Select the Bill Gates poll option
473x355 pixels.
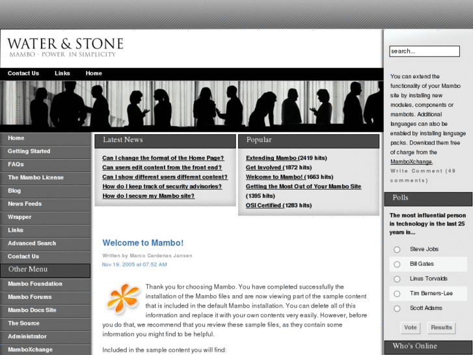[397, 264]
